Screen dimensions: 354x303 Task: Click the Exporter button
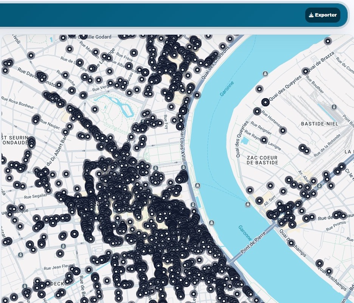click(x=323, y=15)
